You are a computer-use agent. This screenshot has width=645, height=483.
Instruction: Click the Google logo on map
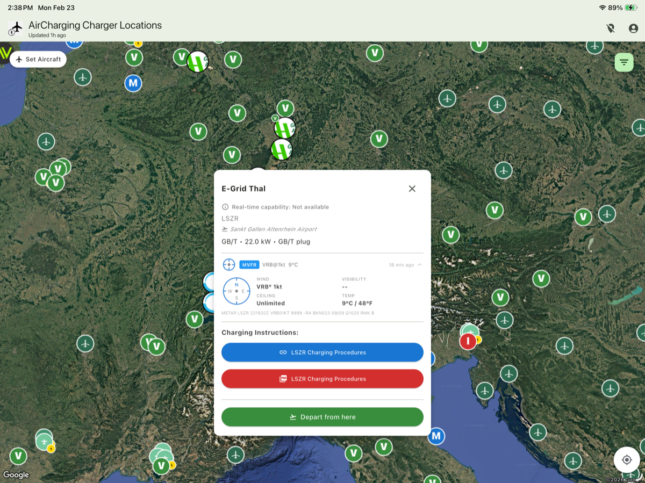coord(16,475)
